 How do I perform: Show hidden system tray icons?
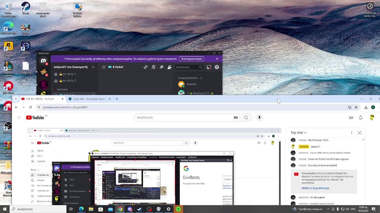[328, 209]
